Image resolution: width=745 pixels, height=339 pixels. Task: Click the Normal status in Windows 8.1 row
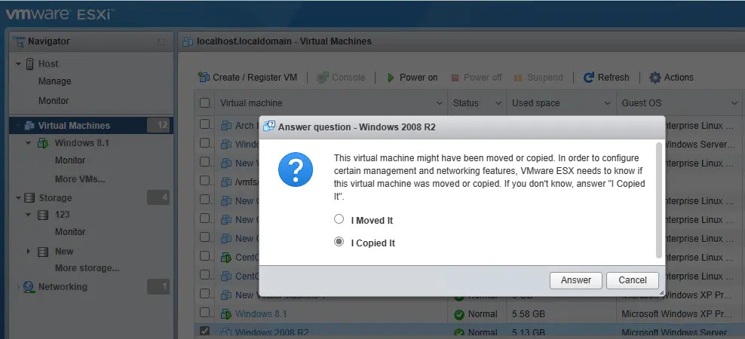(483, 314)
